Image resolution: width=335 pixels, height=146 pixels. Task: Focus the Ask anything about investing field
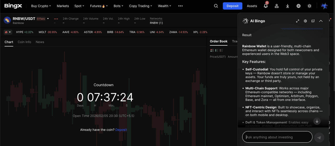(x=277, y=137)
